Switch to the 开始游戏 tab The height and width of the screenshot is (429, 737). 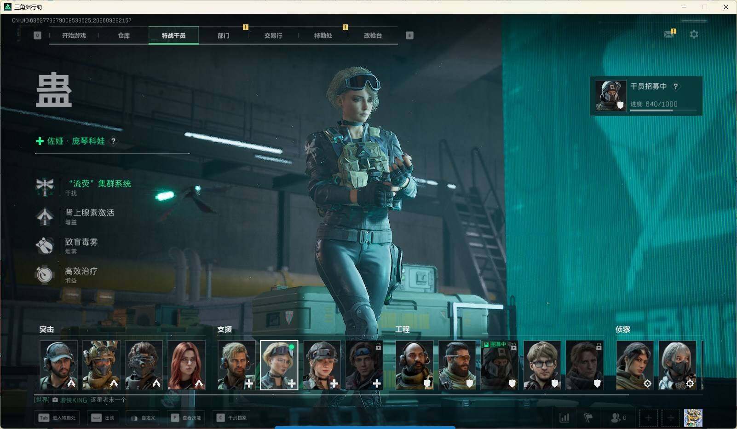pyautogui.click(x=74, y=35)
